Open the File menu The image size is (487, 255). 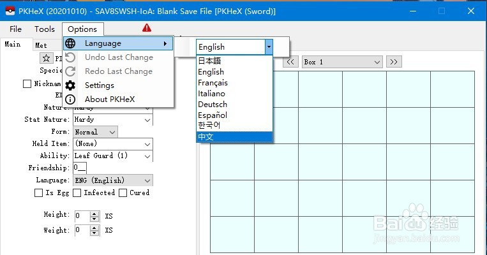coord(15,29)
